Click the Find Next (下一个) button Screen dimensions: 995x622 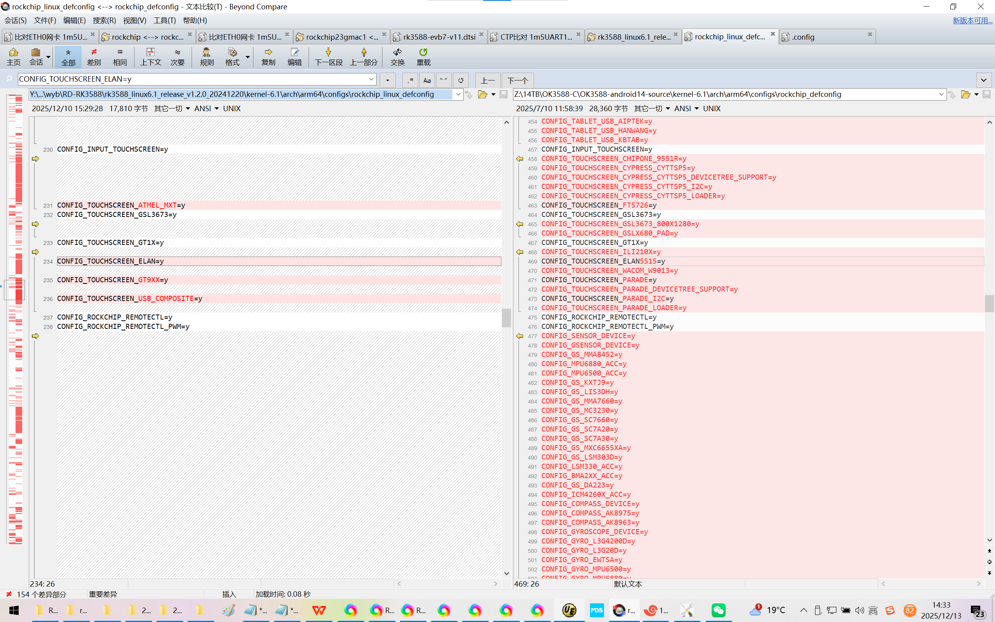[517, 80]
